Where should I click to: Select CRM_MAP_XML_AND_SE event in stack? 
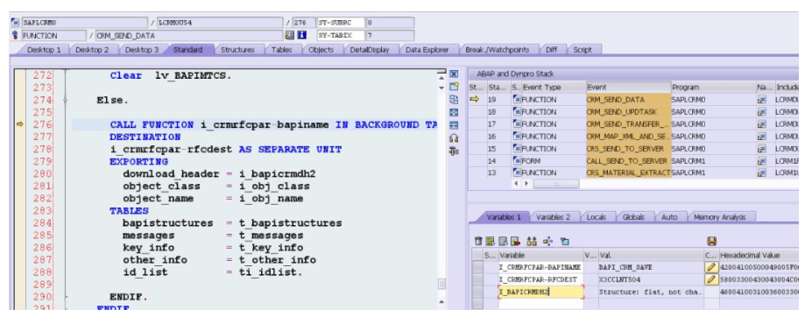(x=628, y=136)
